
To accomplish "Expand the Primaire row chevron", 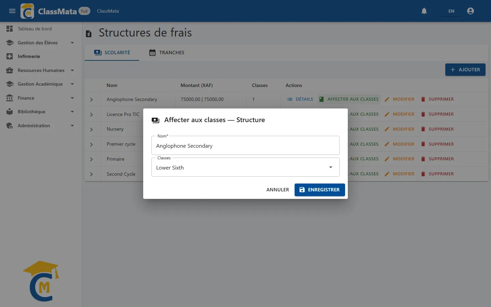I will pos(91,159).
